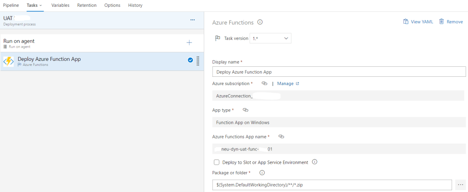This screenshot has height=192, width=468.
Task: Click info icon next to Package or folder
Action: pos(262,173)
